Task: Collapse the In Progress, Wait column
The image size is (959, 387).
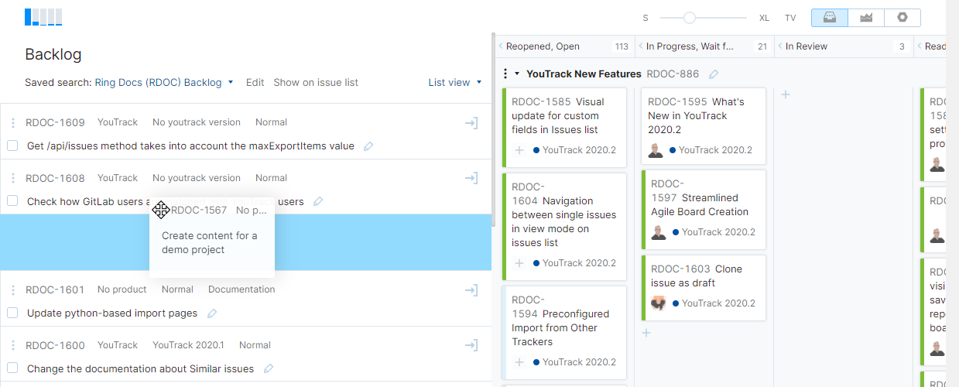Action: (x=641, y=46)
